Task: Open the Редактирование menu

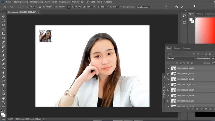Action: 20,2
